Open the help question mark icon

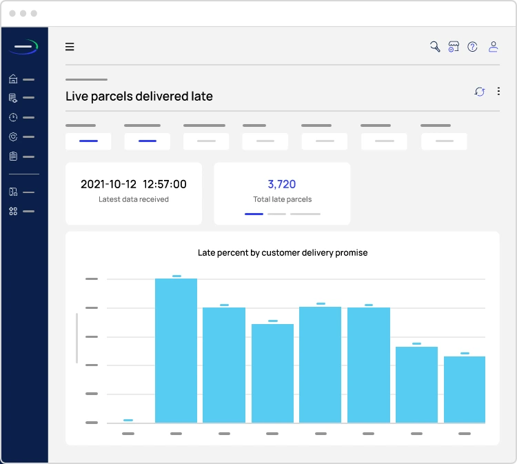472,47
